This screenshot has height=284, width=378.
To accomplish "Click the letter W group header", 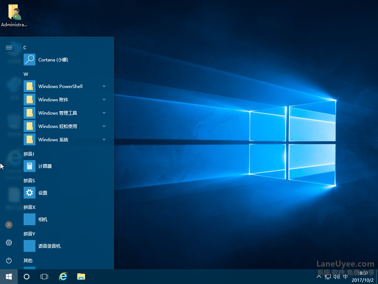I will [x=26, y=74].
